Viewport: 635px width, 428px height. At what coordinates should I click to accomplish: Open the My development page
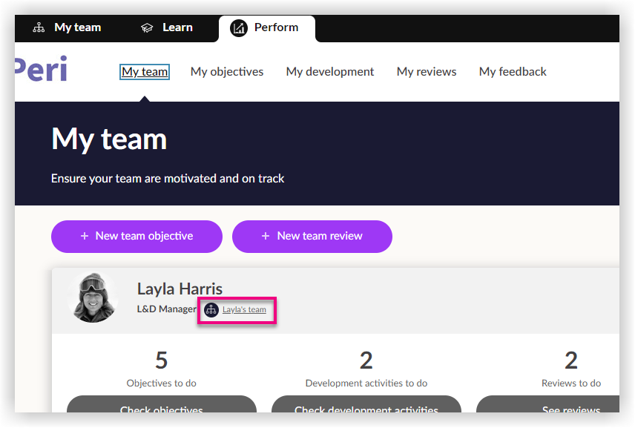click(330, 72)
